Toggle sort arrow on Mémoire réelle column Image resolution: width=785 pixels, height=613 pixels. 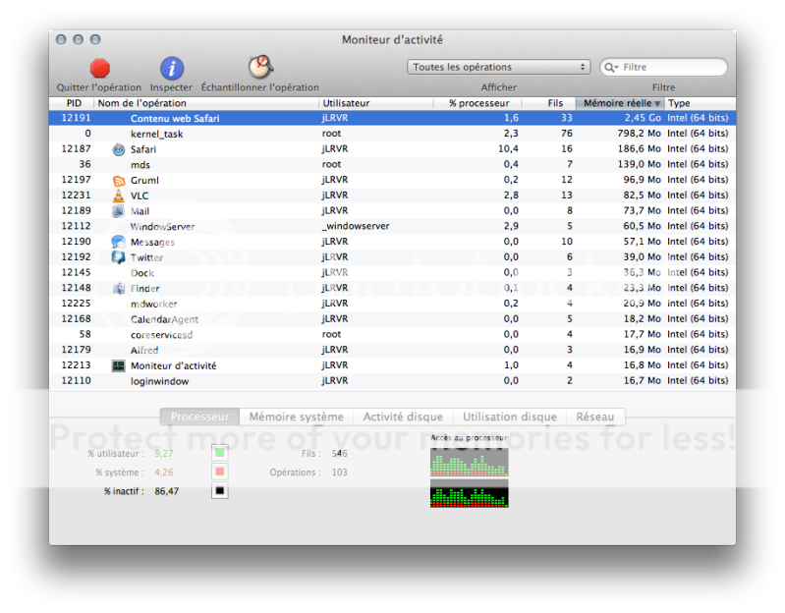tap(657, 103)
